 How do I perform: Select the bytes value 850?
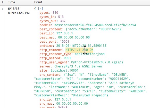[55, 13]
